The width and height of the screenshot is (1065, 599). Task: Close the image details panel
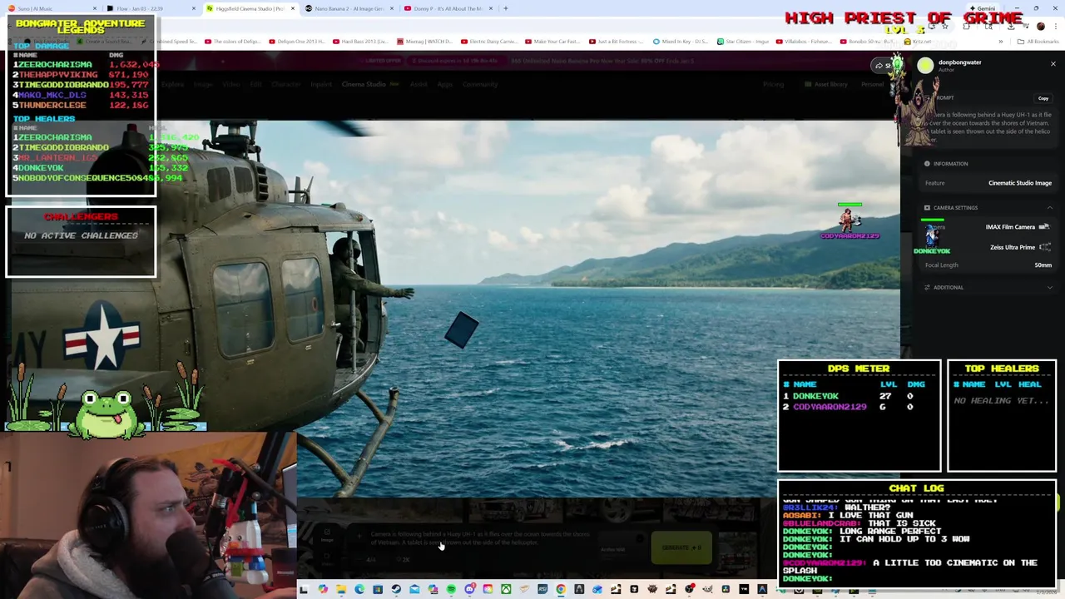click(1053, 64)
